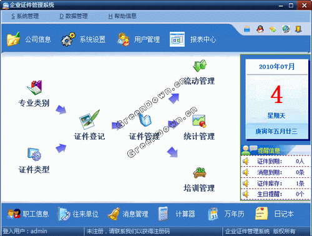This screenshot has width=312, height=236.
Task: Click the globe icon in top toolbar
Action: click(x=286, y=29)
